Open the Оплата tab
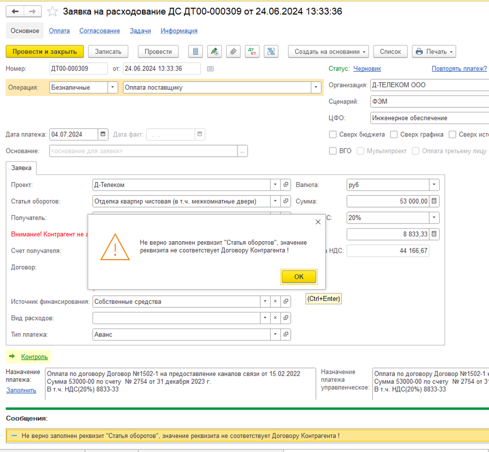489x452 pixels. [59, 31]
